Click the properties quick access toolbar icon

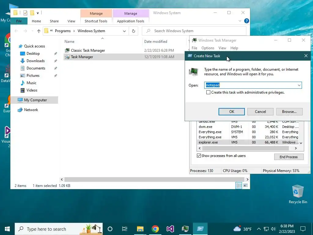pos(25,13)
